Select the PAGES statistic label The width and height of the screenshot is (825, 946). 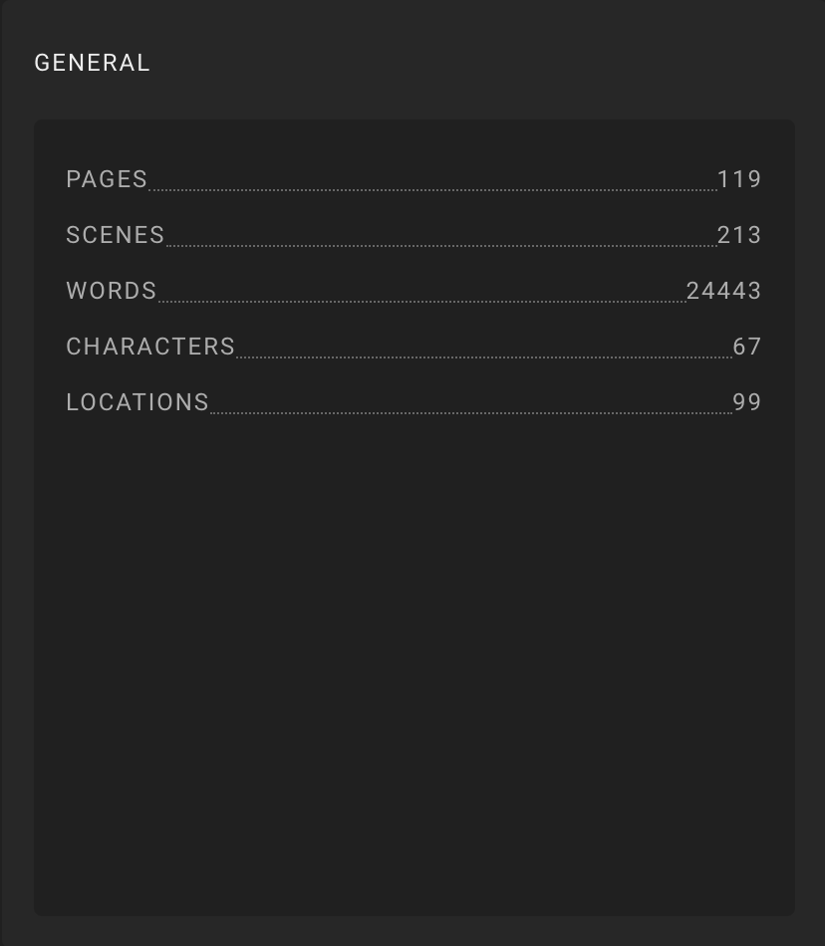click(x=107, y=179)
